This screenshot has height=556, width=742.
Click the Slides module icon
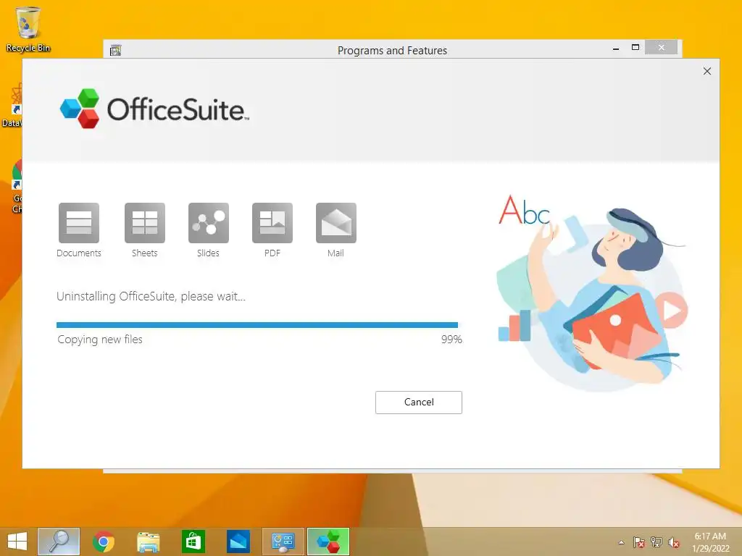coord(208,223)
